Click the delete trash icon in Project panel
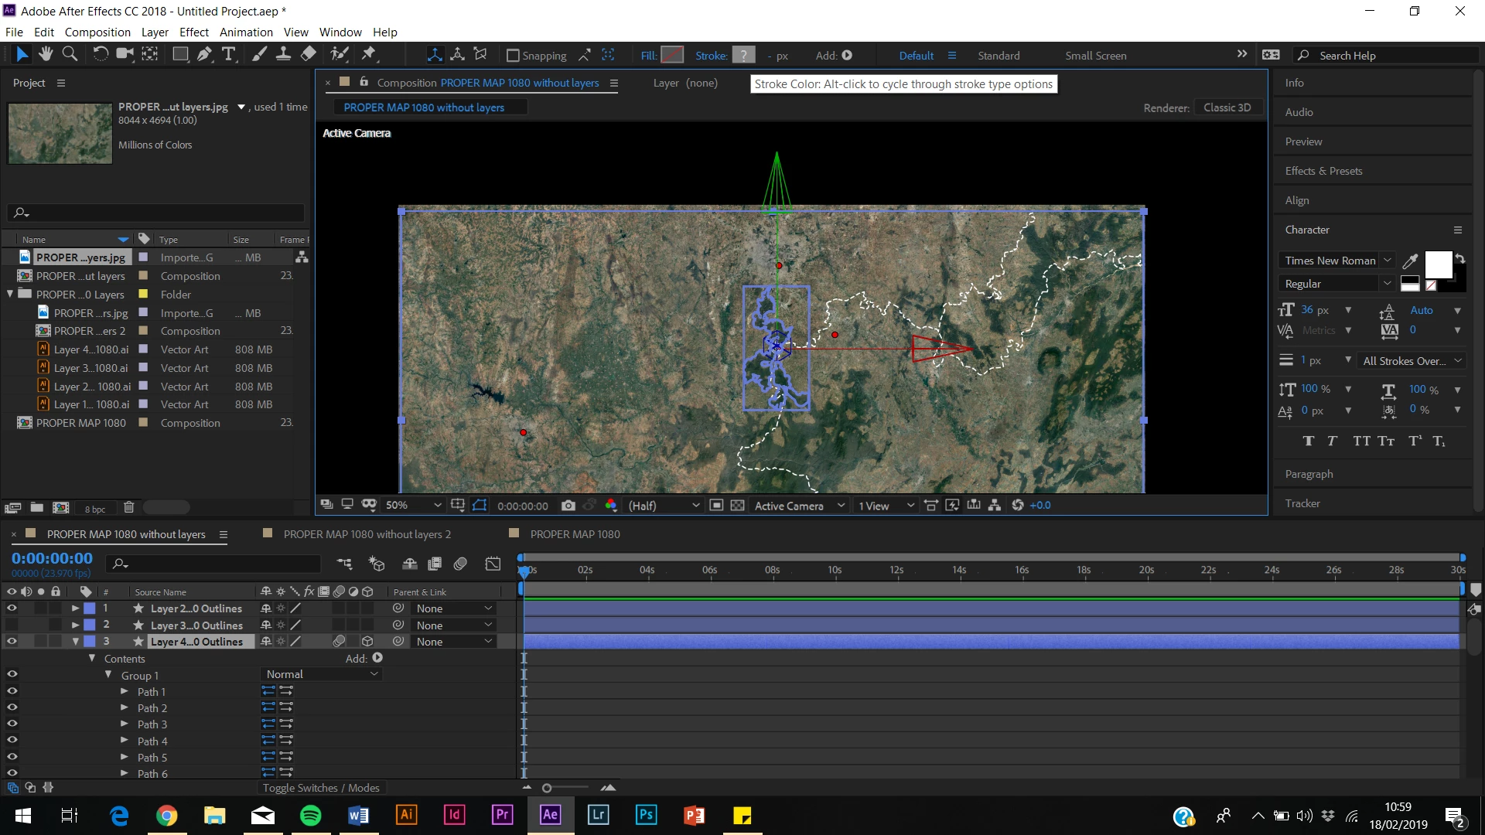The height and width of the screenshot is (835, 1485). pyautogui.click(x=129, y=508)
